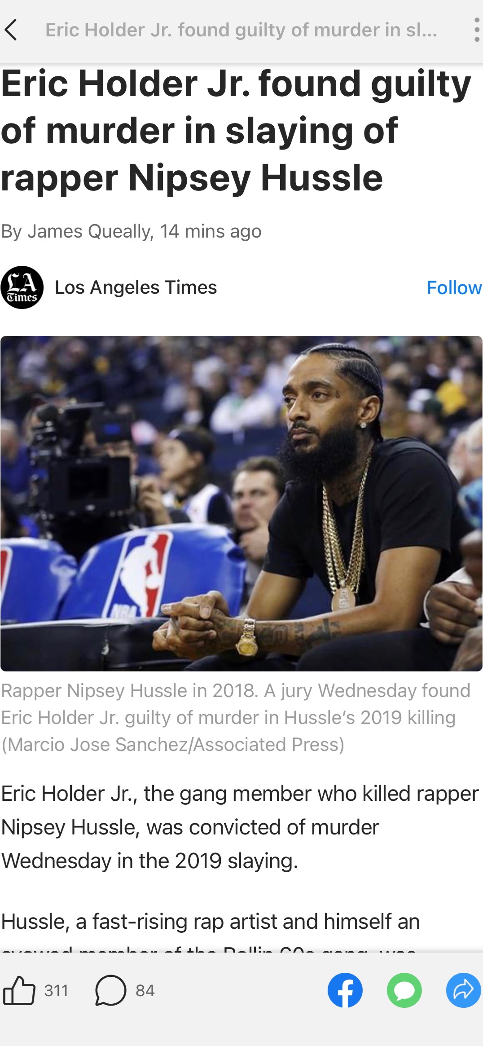Open the comments speech bubble icon
This screenshot has height=1046, width=483.
tap(110, 990)
